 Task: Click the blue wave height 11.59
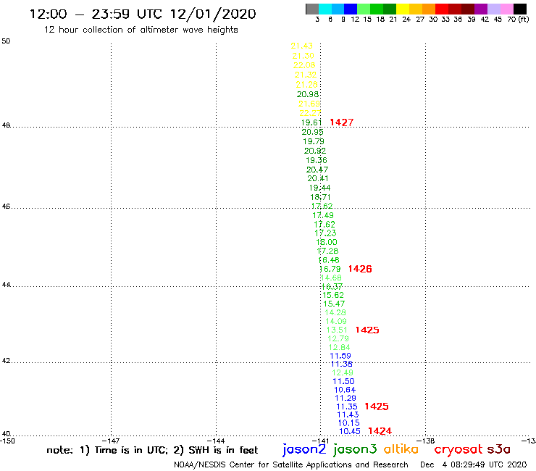tap(340, 356)
